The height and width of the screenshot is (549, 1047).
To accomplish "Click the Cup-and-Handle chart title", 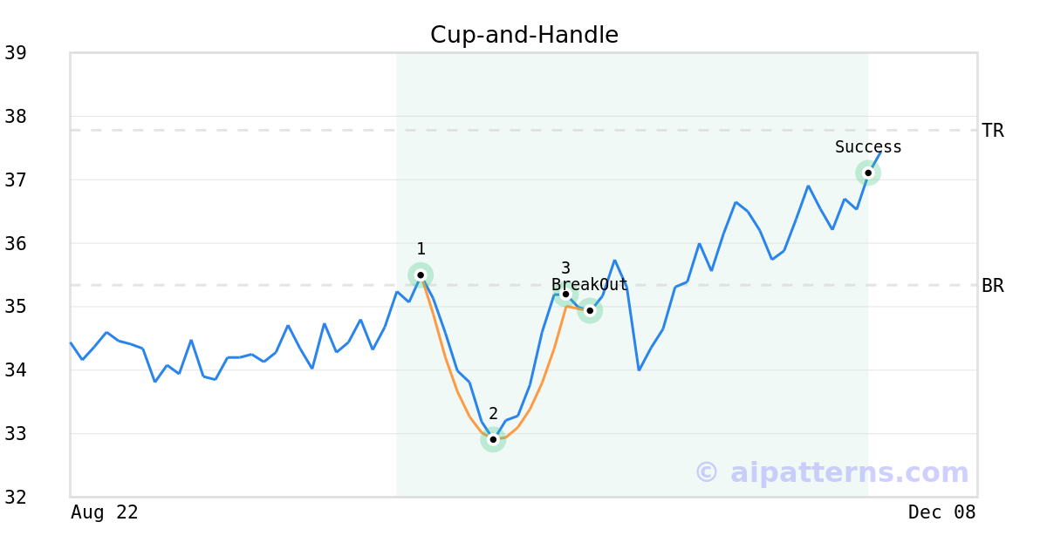I will [x=524, y=35].
